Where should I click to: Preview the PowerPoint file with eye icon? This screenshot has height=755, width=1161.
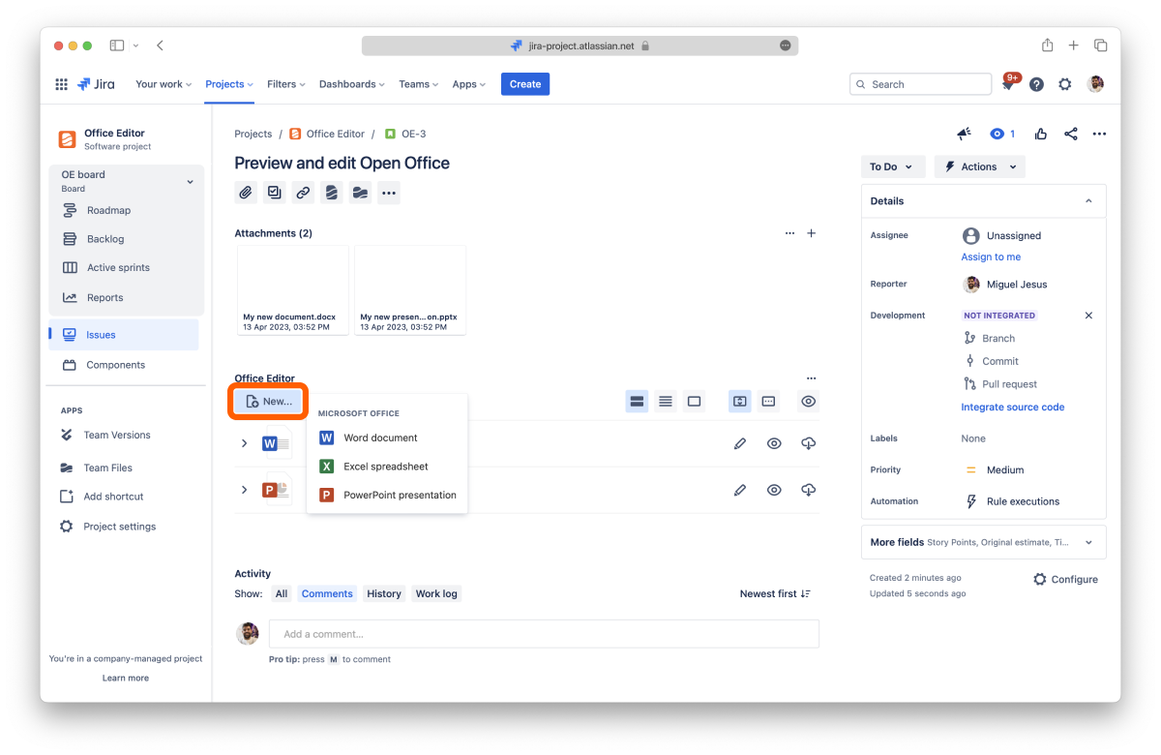tap(774, 490)
